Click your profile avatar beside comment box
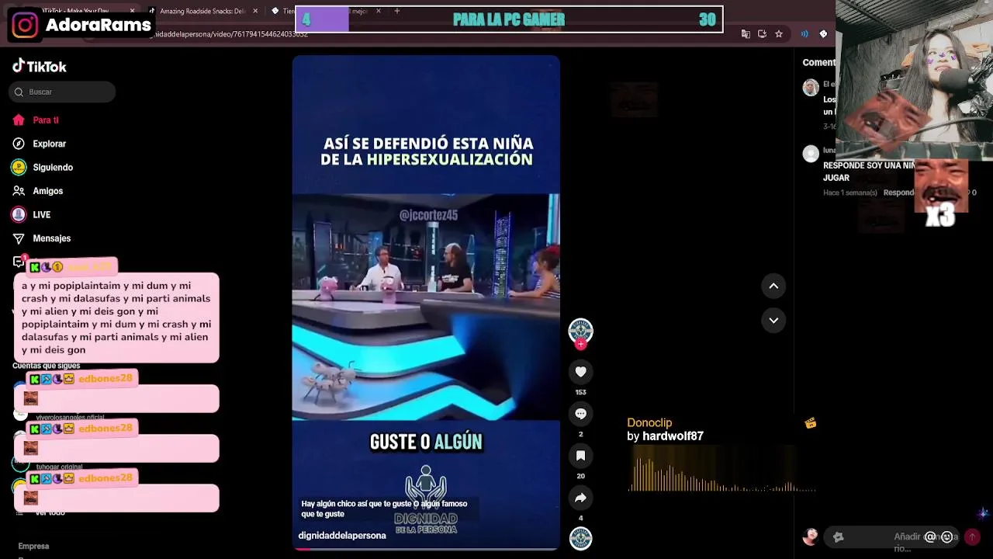The height and width of the screenshot is (559, 993). pos(811,536)
